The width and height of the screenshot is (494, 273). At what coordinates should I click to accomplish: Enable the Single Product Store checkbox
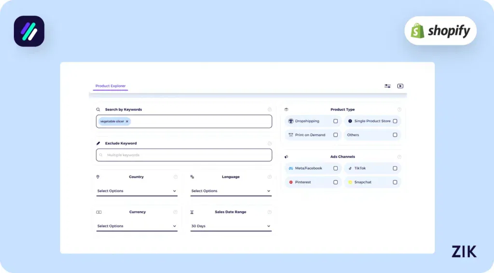(x=395, y=121)
